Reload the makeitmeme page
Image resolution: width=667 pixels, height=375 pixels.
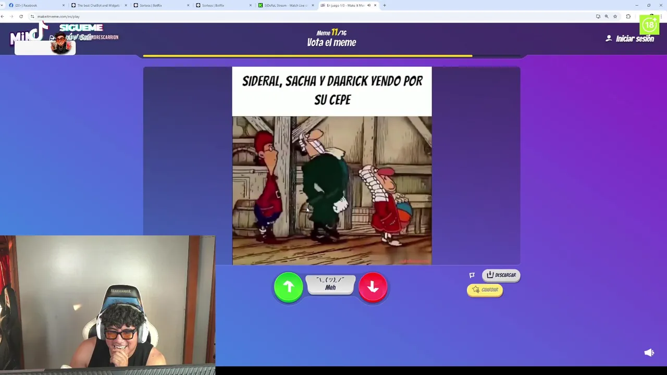(21, 17)
